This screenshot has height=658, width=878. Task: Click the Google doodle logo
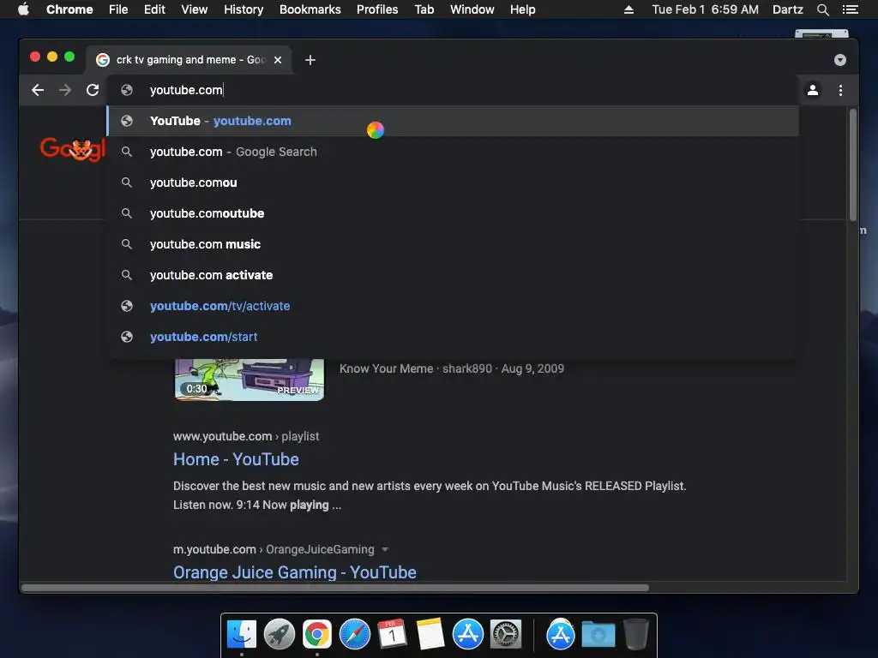pos(73,149)
